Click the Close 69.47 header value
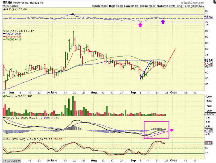The image size is (216, 163). [148, 6]
